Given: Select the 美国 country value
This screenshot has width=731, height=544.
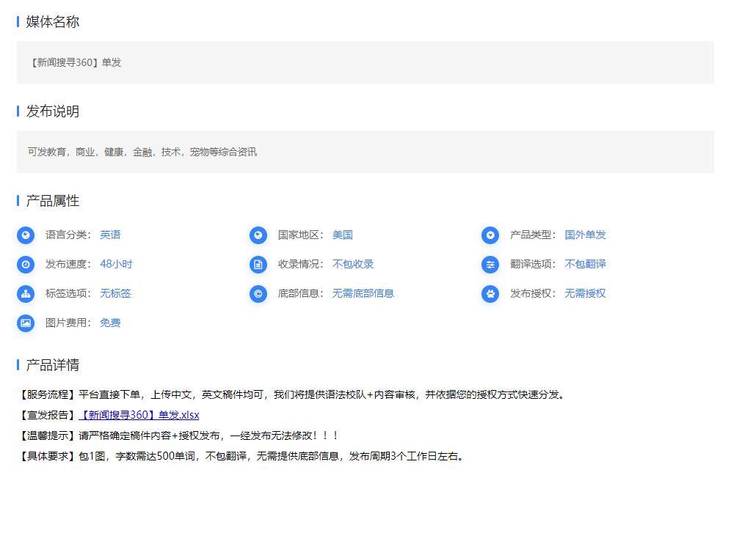Looking at the screenshot, I should click(342, 235).
